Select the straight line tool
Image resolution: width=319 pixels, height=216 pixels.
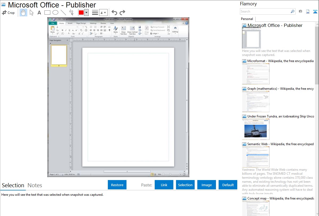[63, 13]
